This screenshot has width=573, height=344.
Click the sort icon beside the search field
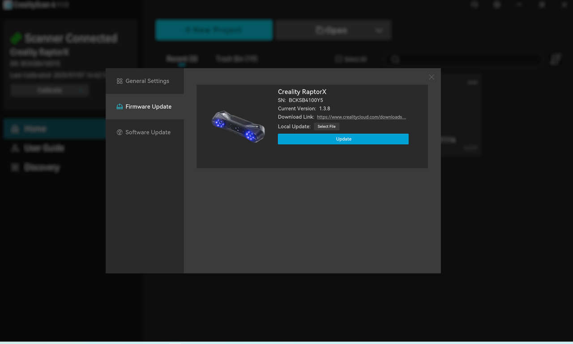pos(556,59)
